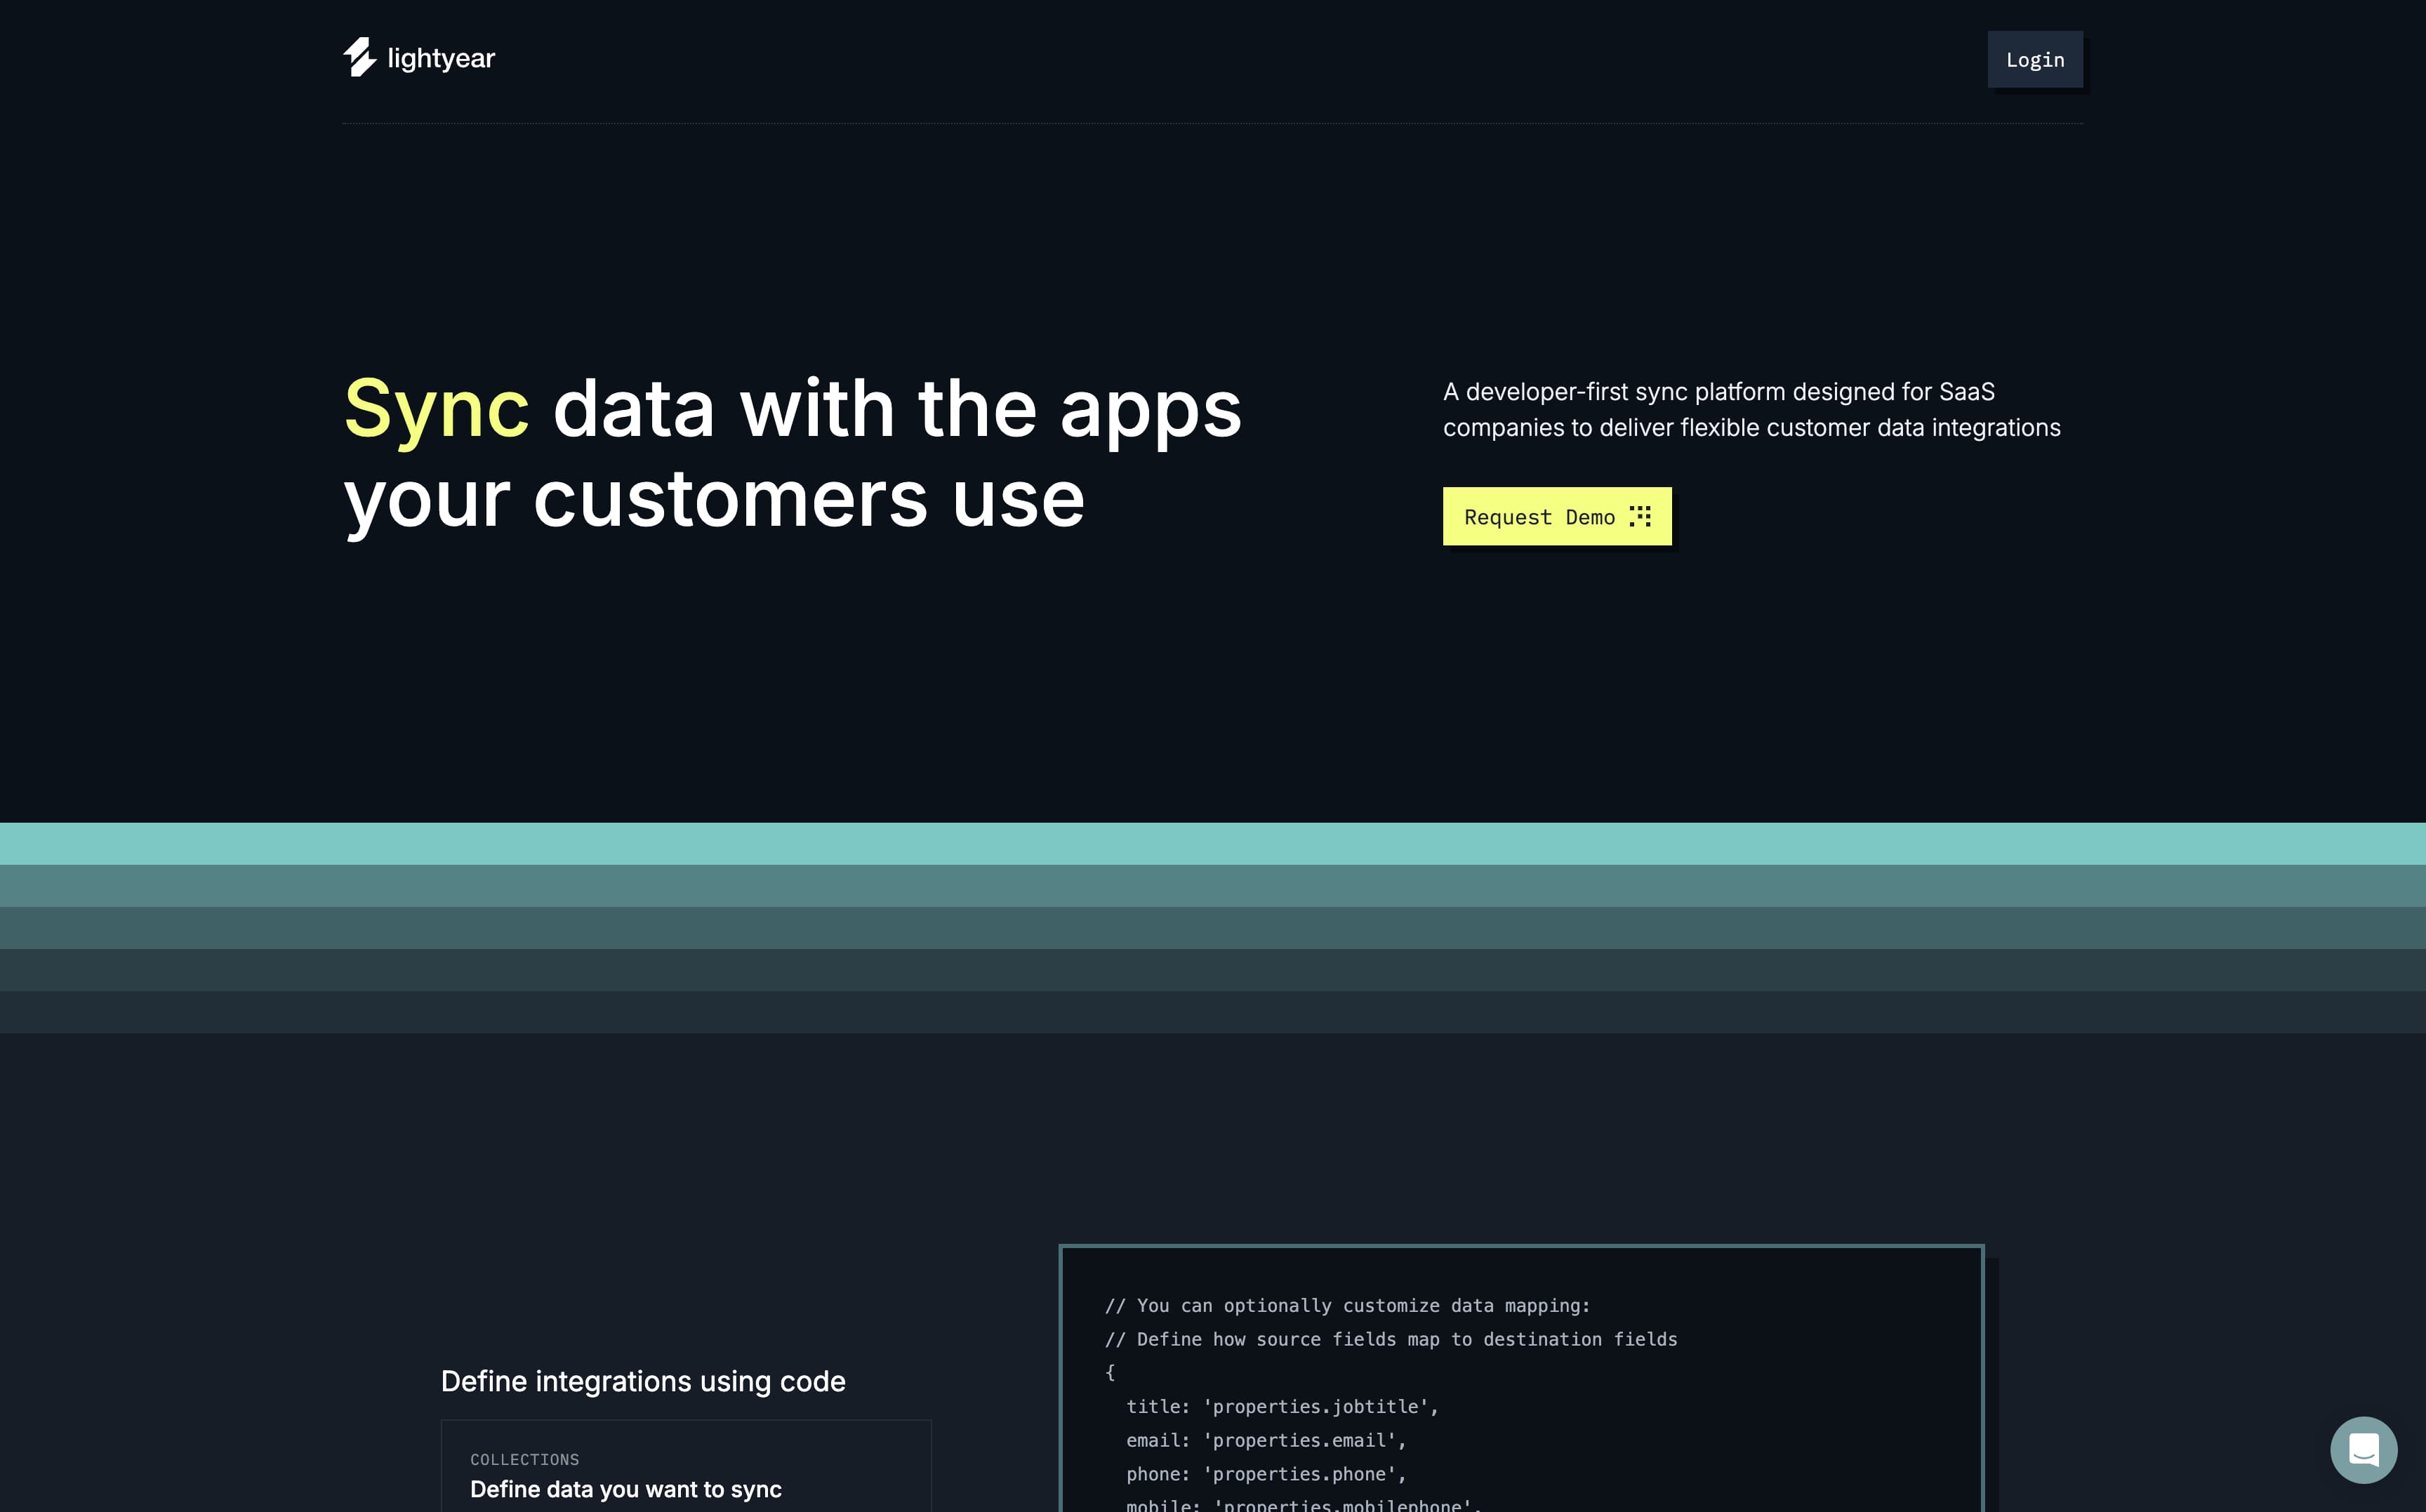2426x1512 pixels.
Task: Click the phone 'properties.phone' code line
Action: coord(1266,1474)
